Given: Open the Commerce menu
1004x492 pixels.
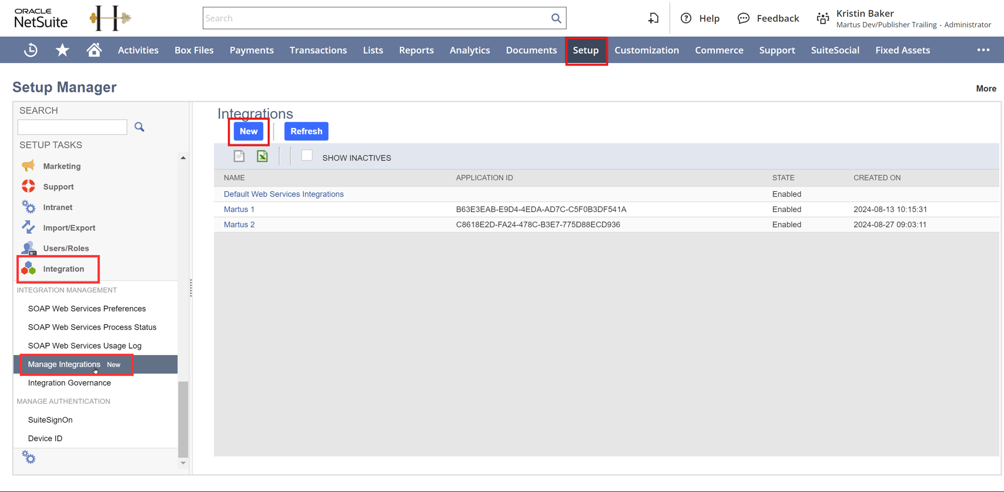Looking at the screenshot, I should pos(719,50).
